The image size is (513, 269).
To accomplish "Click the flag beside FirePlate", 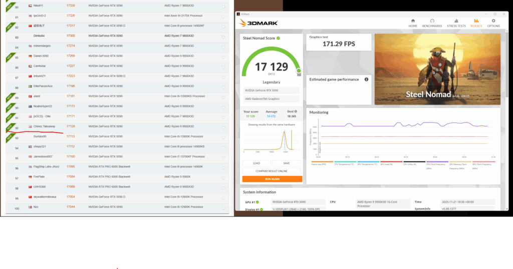I will click(30, 176).
